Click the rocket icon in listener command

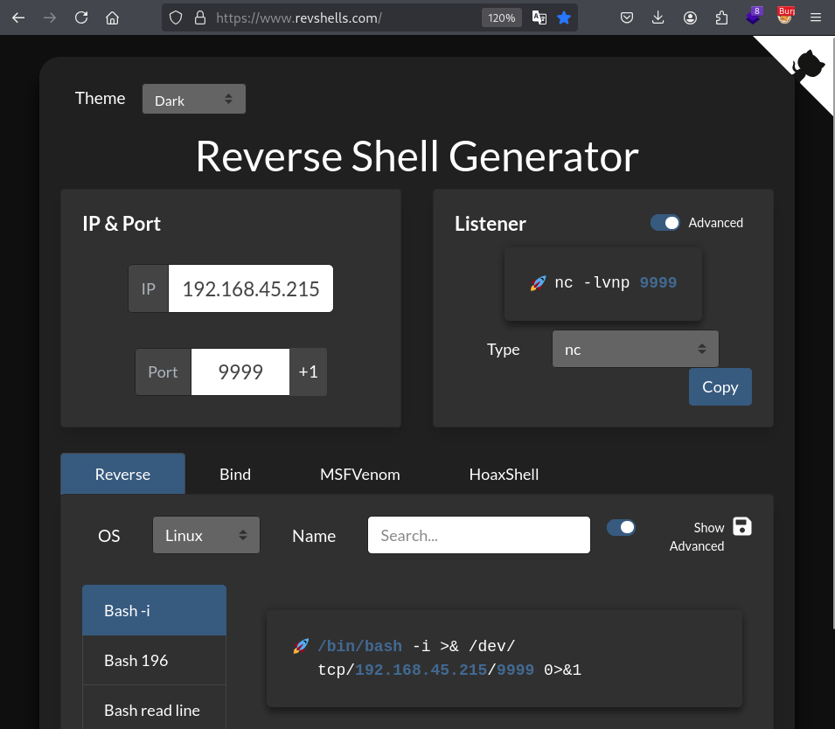[x=538, y=283]
